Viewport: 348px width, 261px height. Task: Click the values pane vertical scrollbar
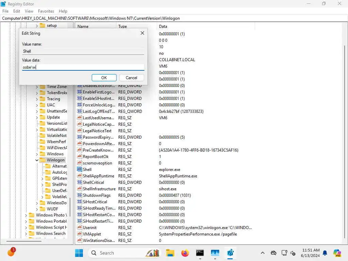click(x=345, y=142)
